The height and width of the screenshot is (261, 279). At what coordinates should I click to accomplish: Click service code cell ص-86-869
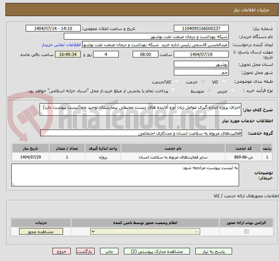click(243, 157)
